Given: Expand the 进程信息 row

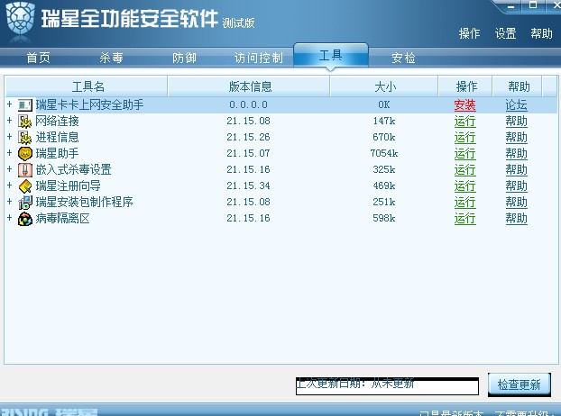Looking at the screenshot, I should tap(10, 137).
